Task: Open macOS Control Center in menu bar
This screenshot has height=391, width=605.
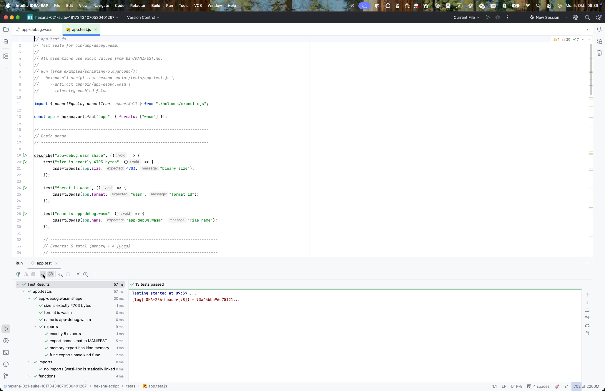Action: 549,6
